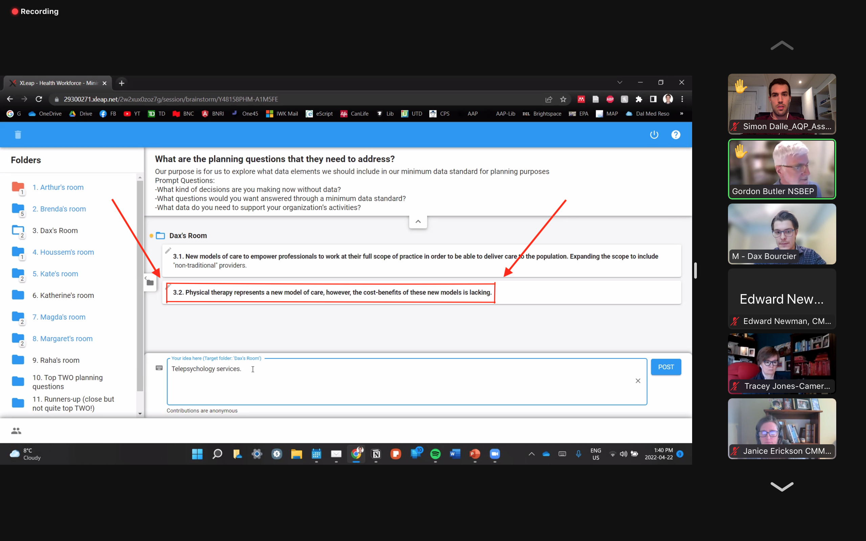Open the IWK Mail bookmark
The image size is (866, 541).
click(282, 114)
